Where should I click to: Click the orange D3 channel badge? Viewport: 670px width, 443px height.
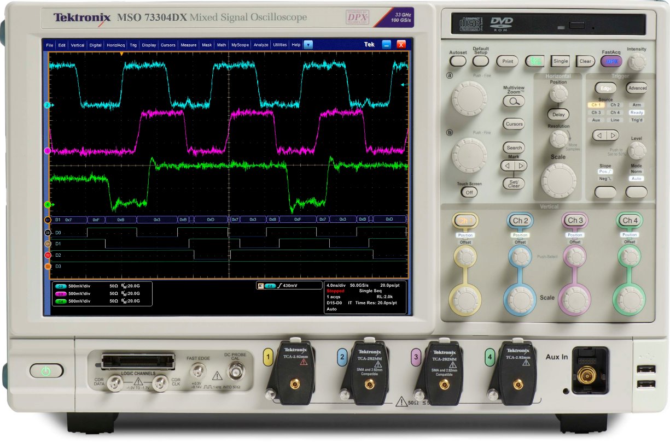(x=48, y=267)
